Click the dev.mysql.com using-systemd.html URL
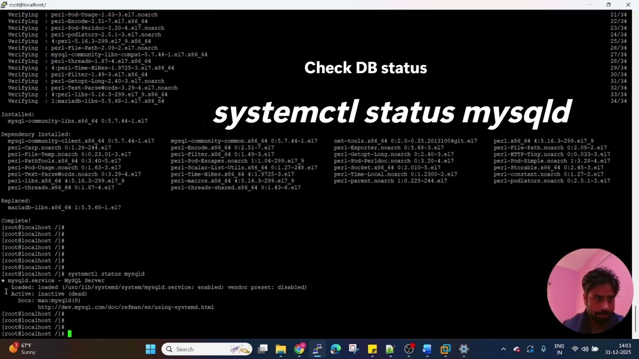Image resolution: width=639 pixels, height=359 pixels. [x=126, y=307]
